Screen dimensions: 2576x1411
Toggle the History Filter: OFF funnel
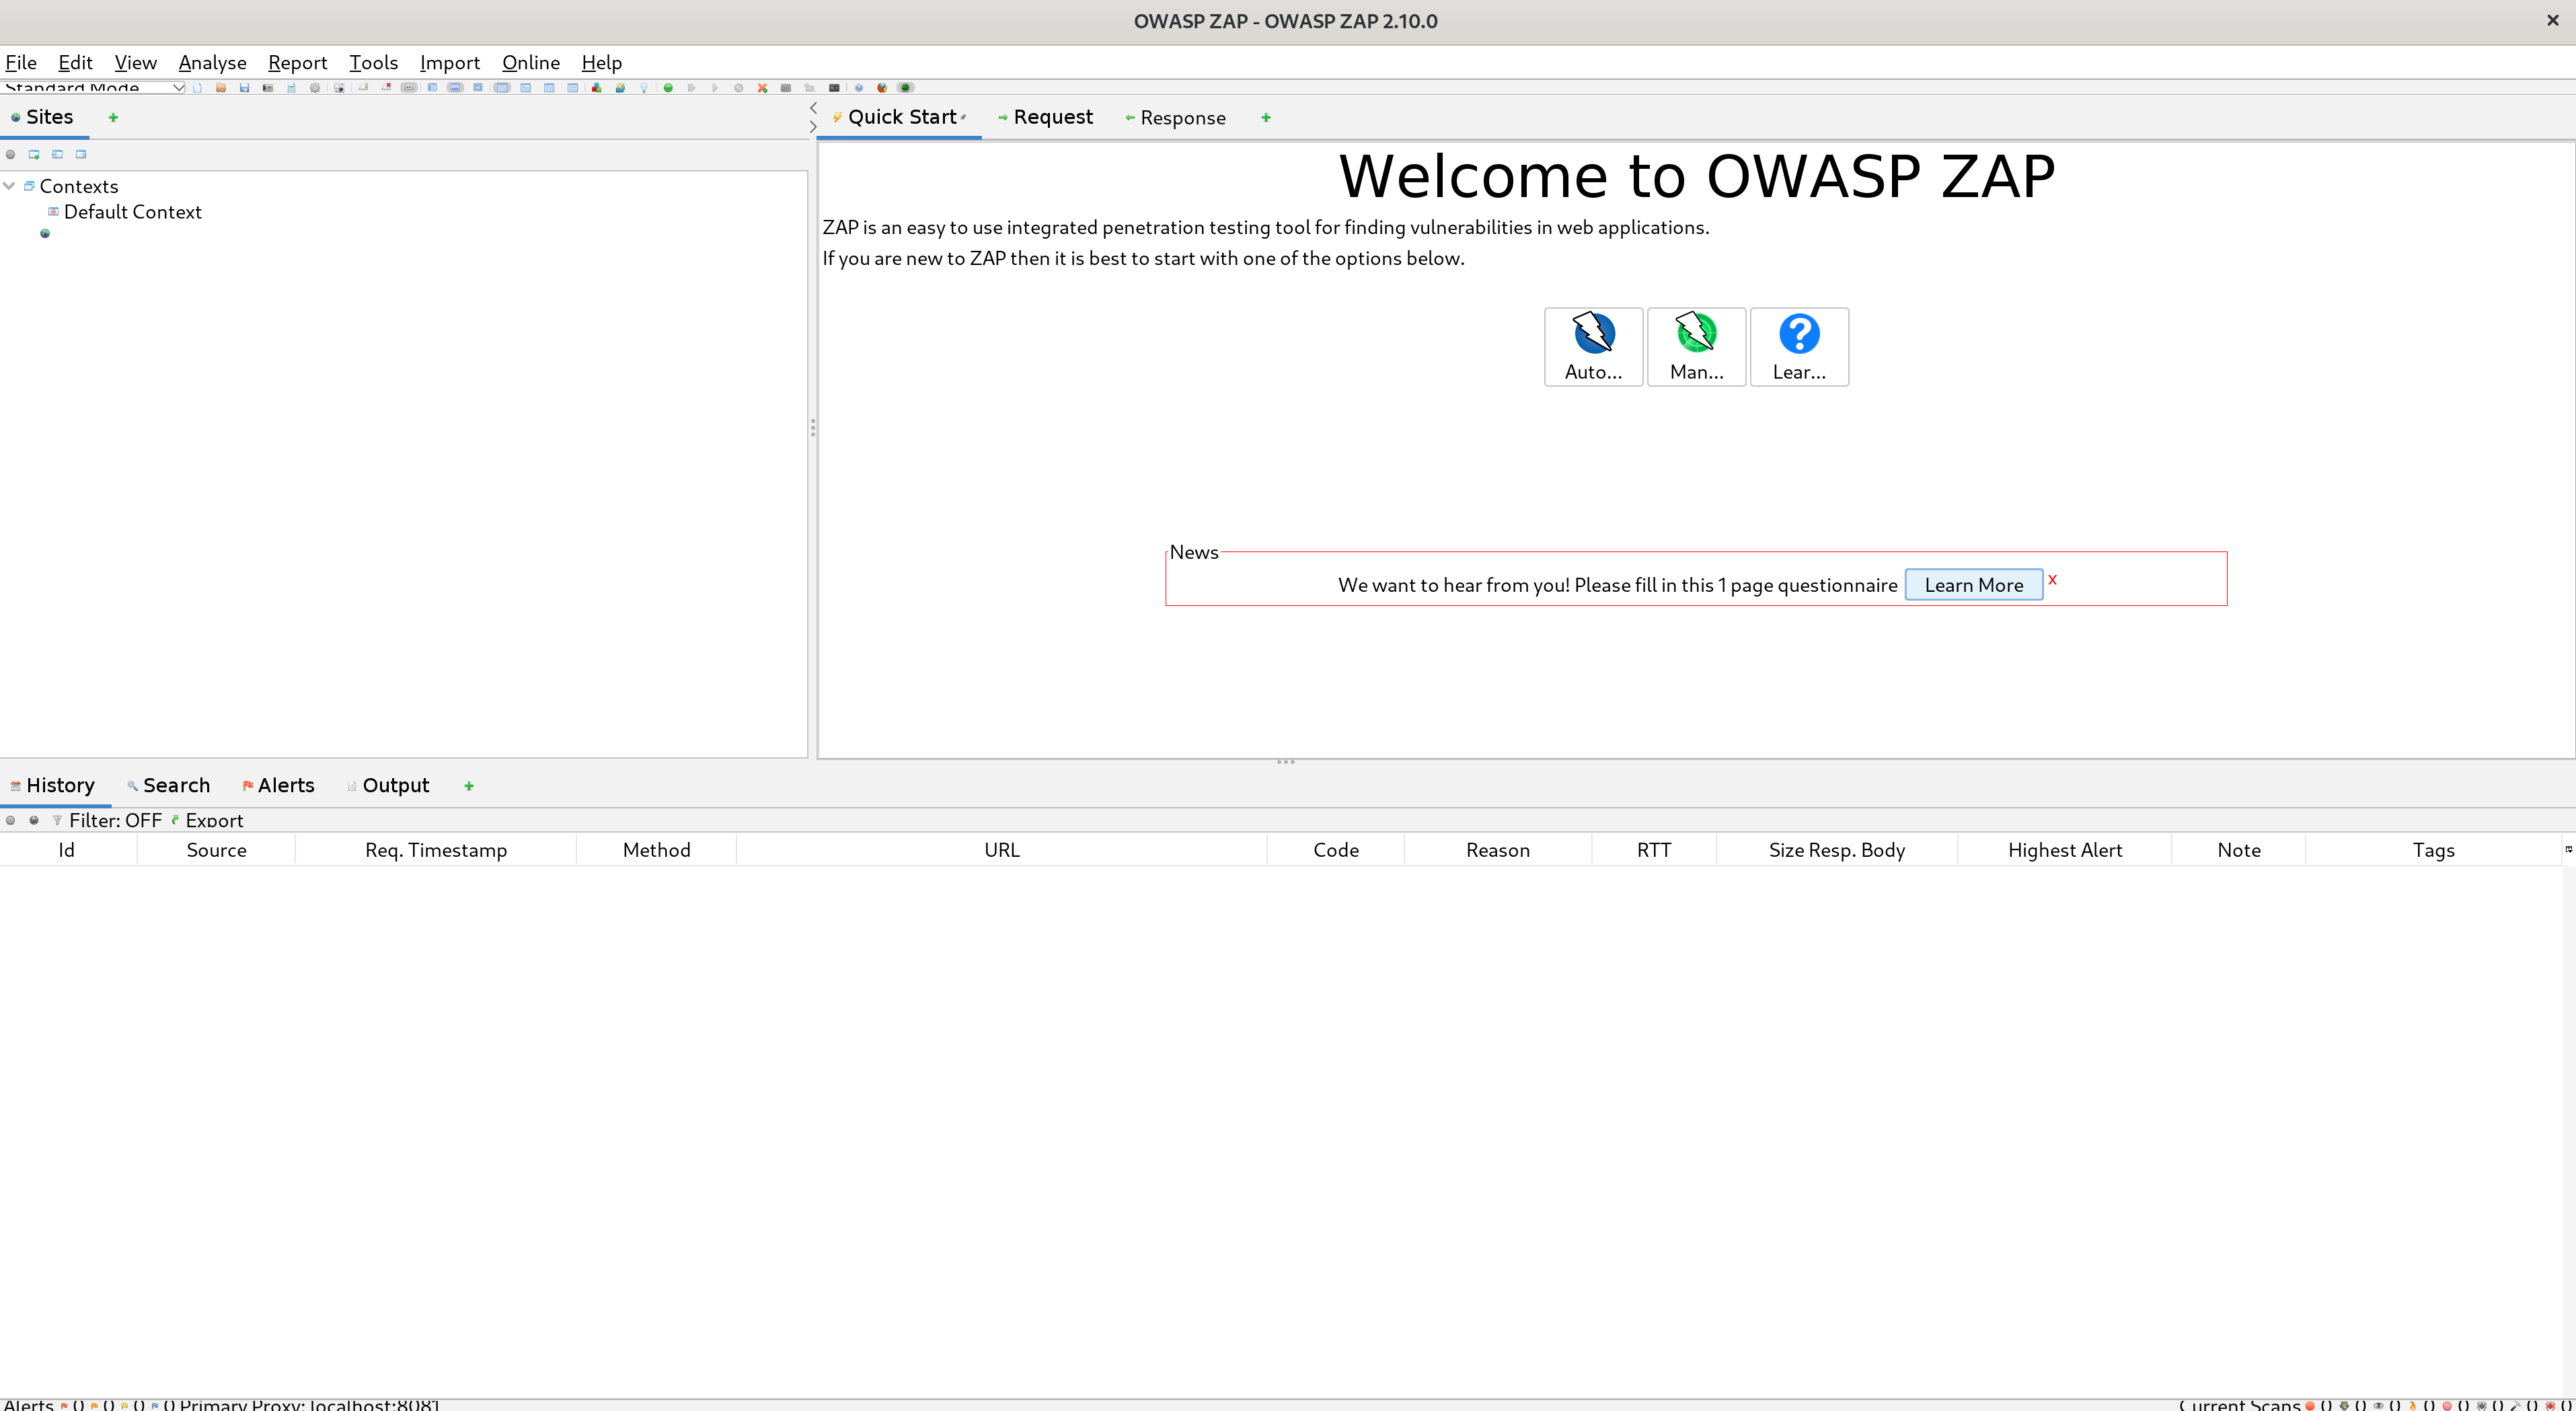[x=107, y=820]
